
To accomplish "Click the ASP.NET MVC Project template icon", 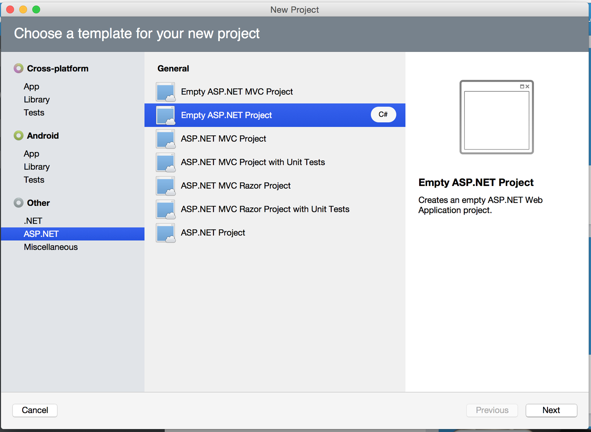I will (165, 139).
